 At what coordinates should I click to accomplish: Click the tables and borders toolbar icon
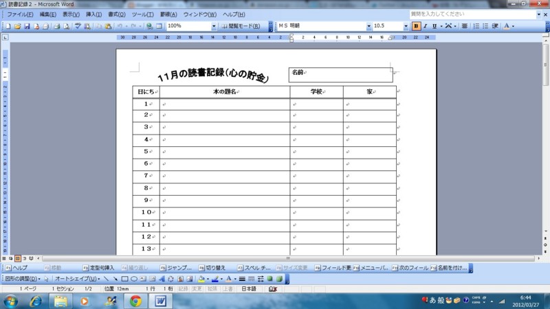click(x=159, y=26)
